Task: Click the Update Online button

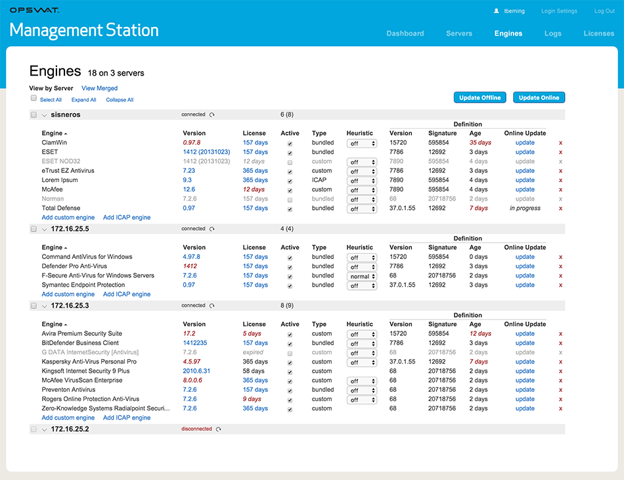Action: click(539, 97)
